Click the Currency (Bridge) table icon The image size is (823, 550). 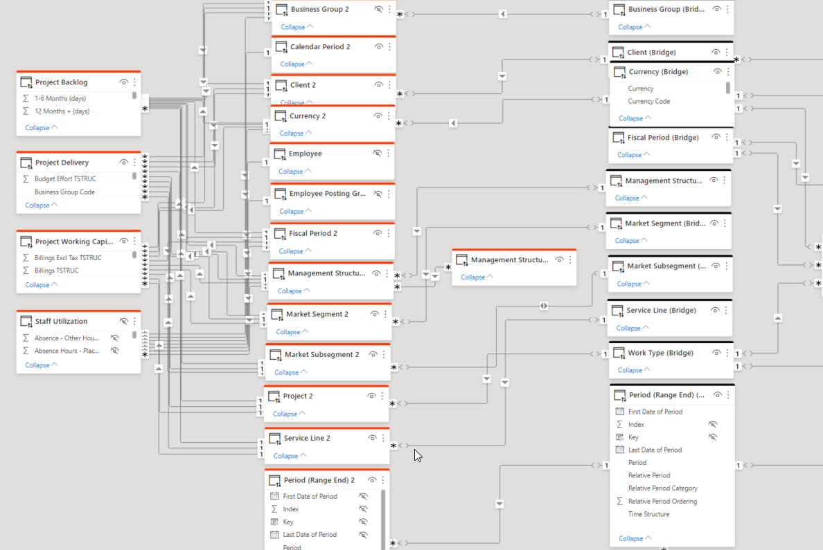click(620, 72)
